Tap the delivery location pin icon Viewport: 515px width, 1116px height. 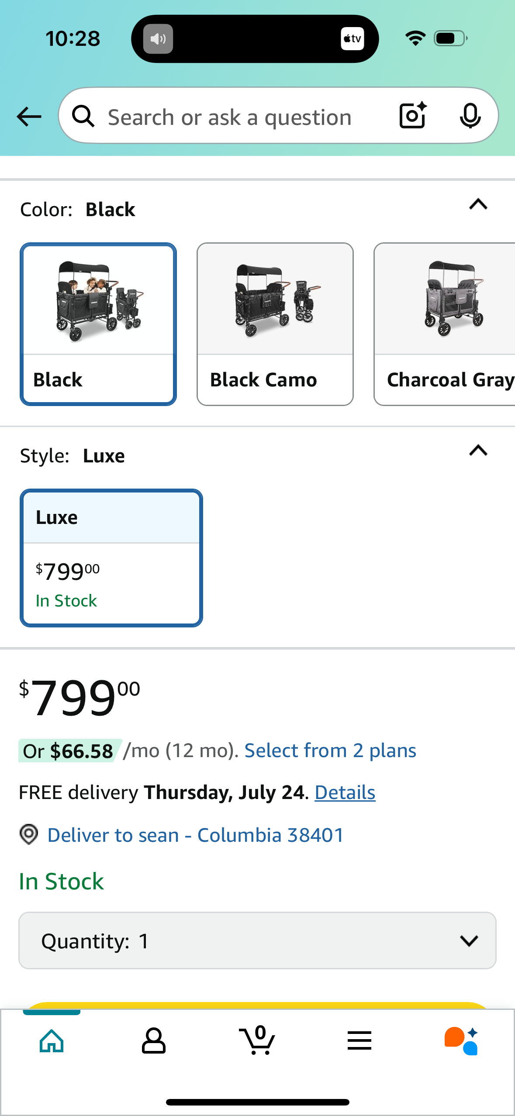[x=29, y=834]
